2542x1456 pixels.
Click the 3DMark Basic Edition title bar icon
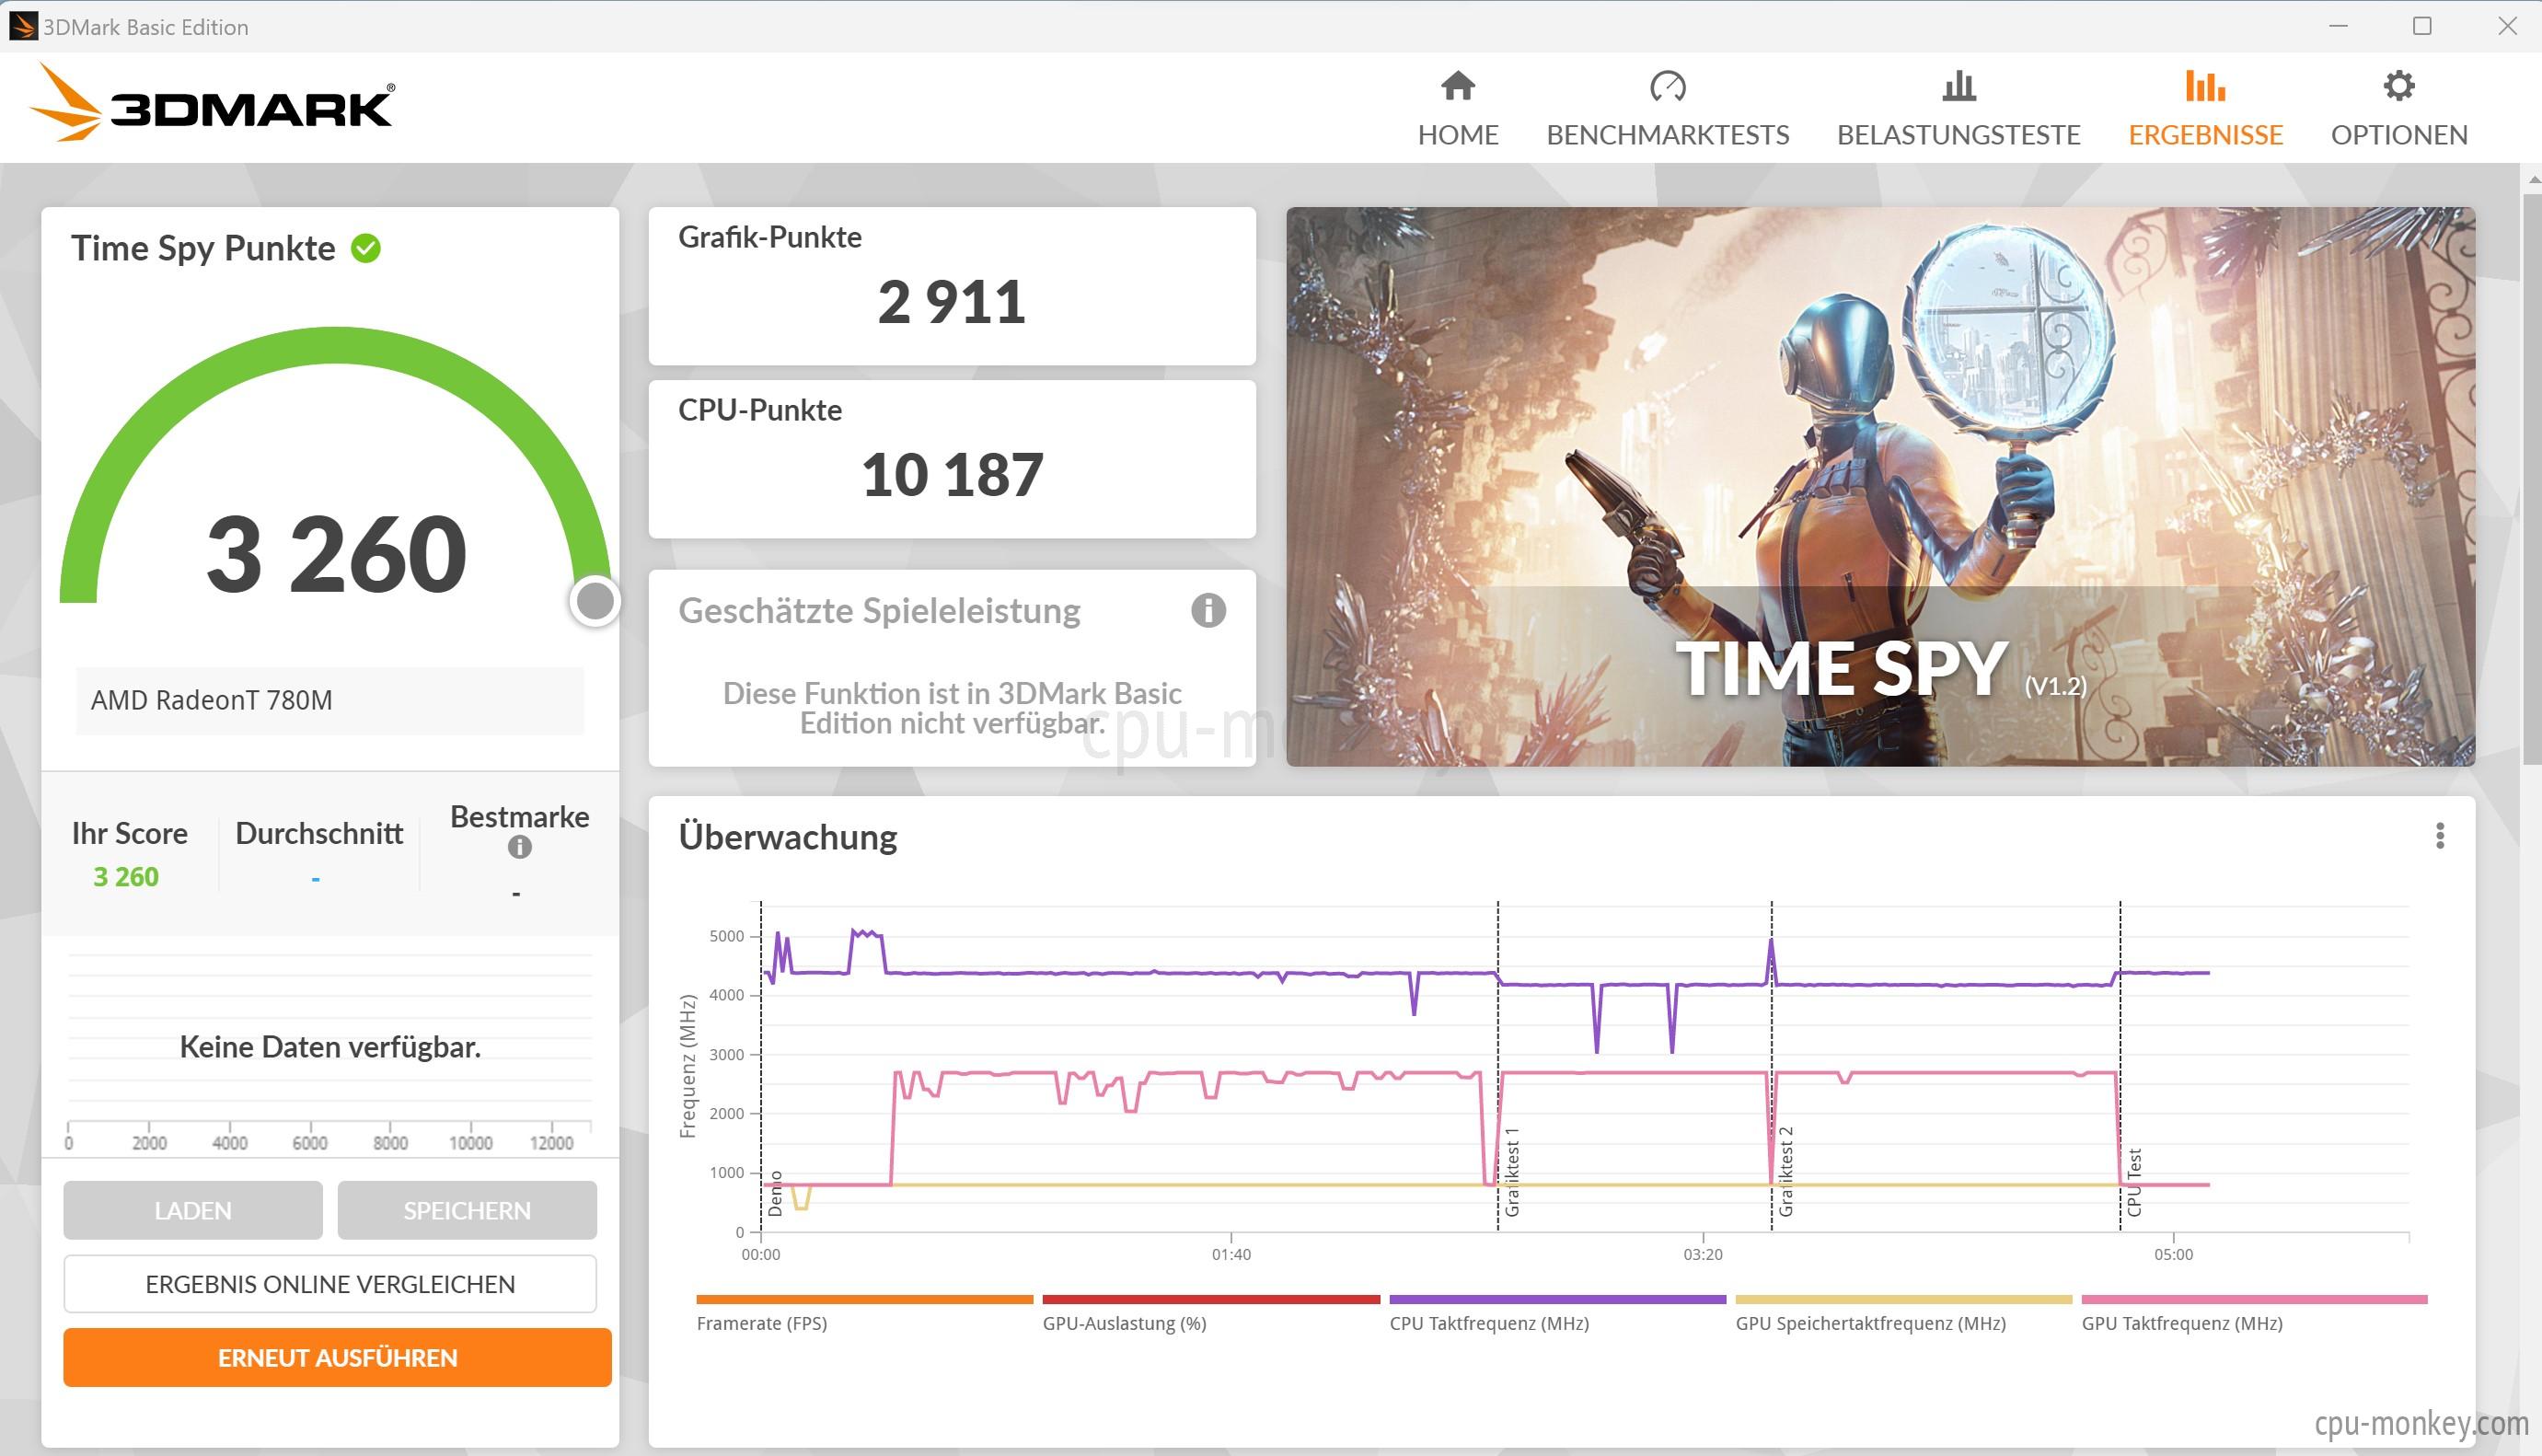coord(22,26)
